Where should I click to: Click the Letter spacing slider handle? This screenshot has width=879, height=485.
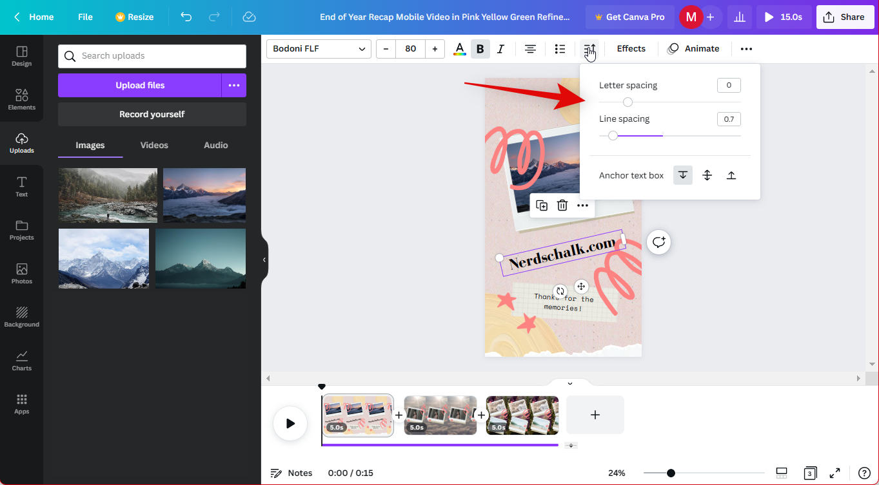tap(627, 102)
